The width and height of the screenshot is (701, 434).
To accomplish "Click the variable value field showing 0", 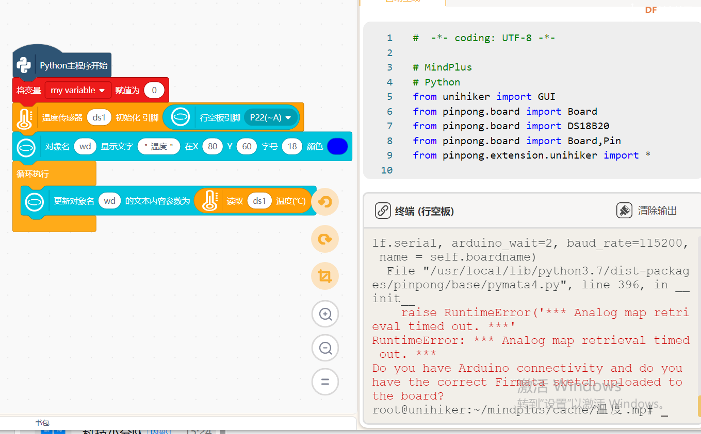I will (154, 90).
